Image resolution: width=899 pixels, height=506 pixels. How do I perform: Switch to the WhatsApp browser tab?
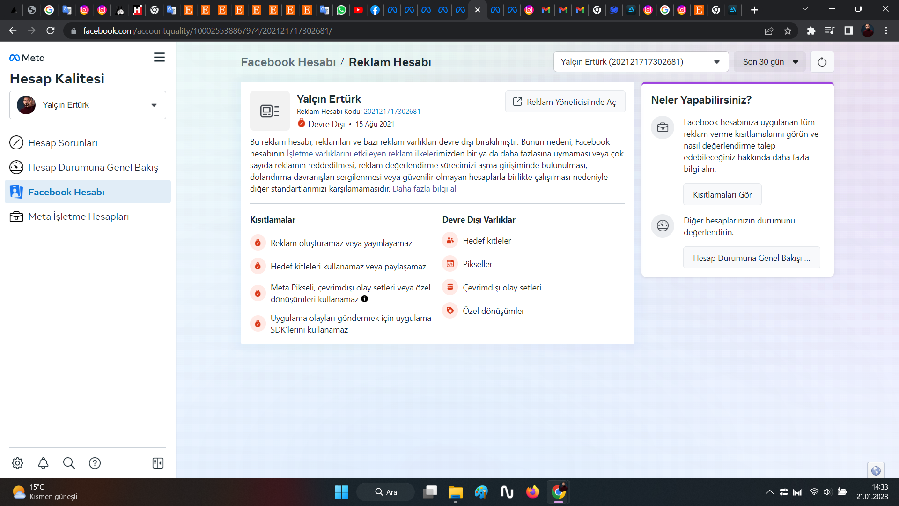coord(341,10)
